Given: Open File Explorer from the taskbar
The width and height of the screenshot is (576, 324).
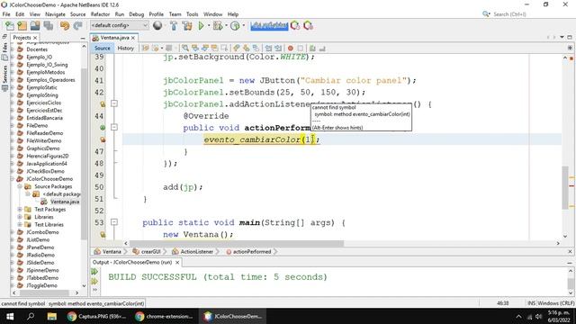Looking at the screenshot, I should [x=51, y=316].
